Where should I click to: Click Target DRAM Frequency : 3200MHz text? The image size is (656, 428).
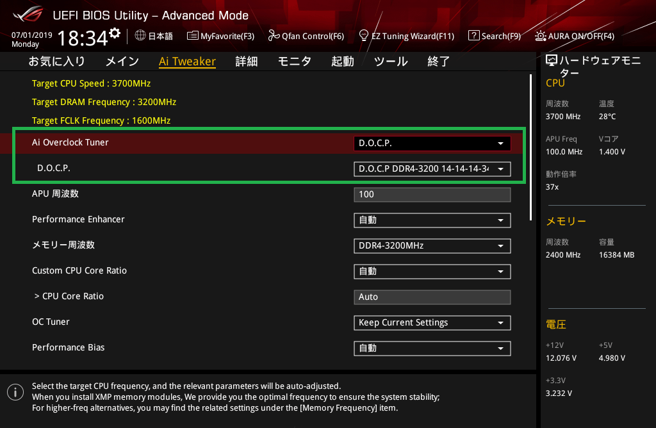[104, 102]
